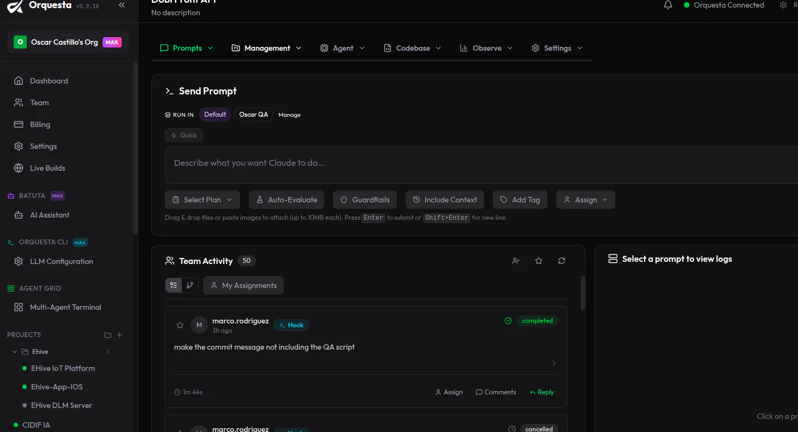
Task: Filter Team Activity by assigned user icon
Action: click(x=516, y=261)
